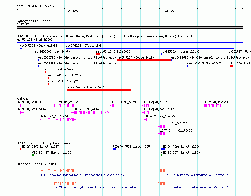Click the dgv103n67 red variant block
The width and height of the screenshot is (251, 196).
coord(232,66)
